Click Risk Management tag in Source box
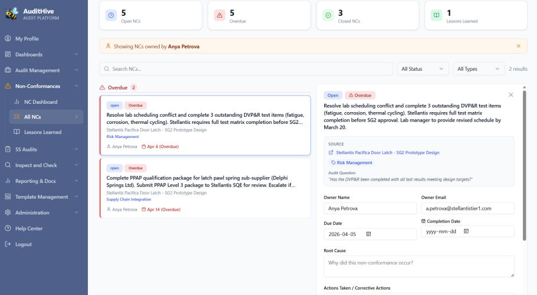This screenshot has width=537, height=295. [x=351, y=163]
